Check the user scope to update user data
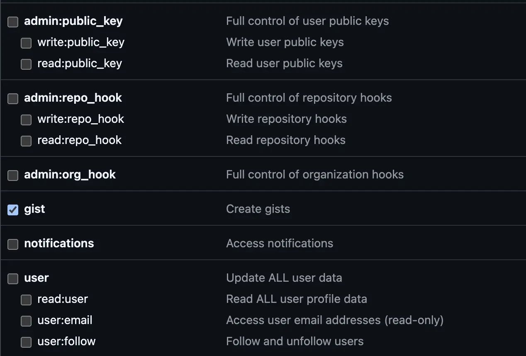The image size is (526, 356). [x=12, y=279]
